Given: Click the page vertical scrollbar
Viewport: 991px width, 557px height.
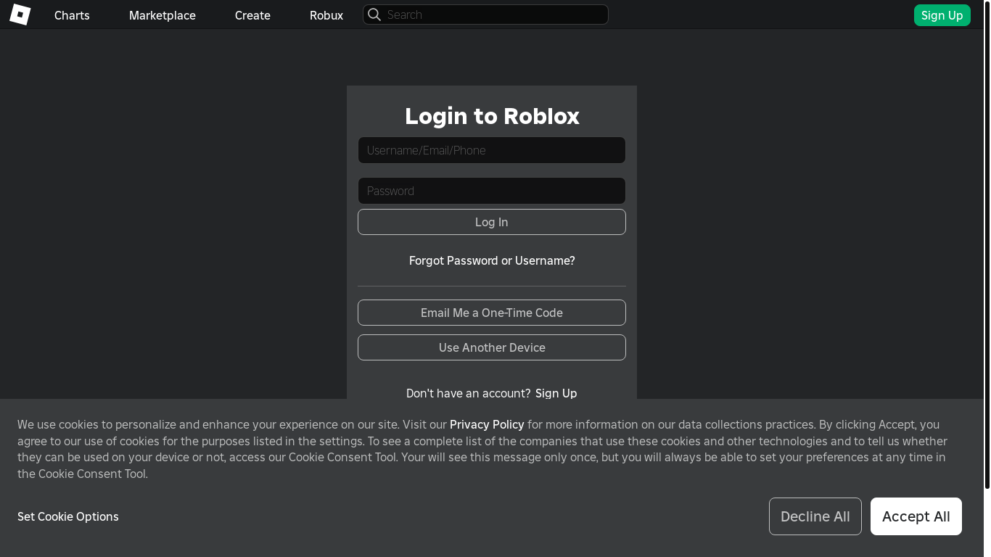Looking at the screenshot, I should [x=987, y=247].
